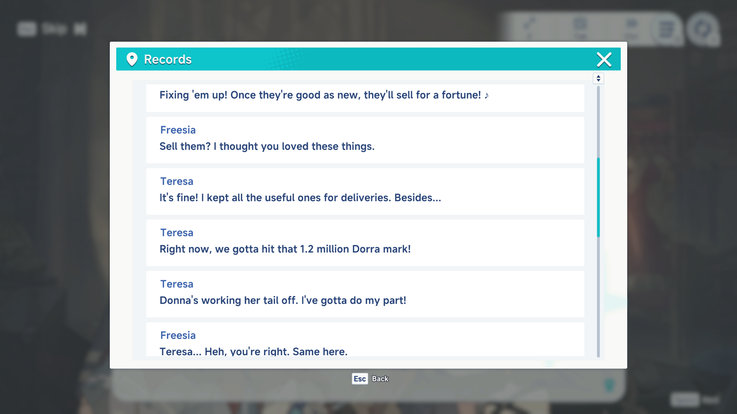
Task: Select Freesia's 'Same here' record entry
Action: pos(365,339)
